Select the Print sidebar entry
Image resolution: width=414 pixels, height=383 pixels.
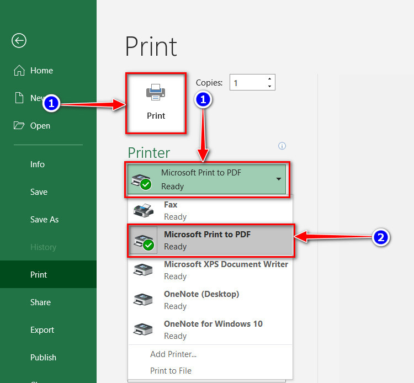[x=48, y=274]
